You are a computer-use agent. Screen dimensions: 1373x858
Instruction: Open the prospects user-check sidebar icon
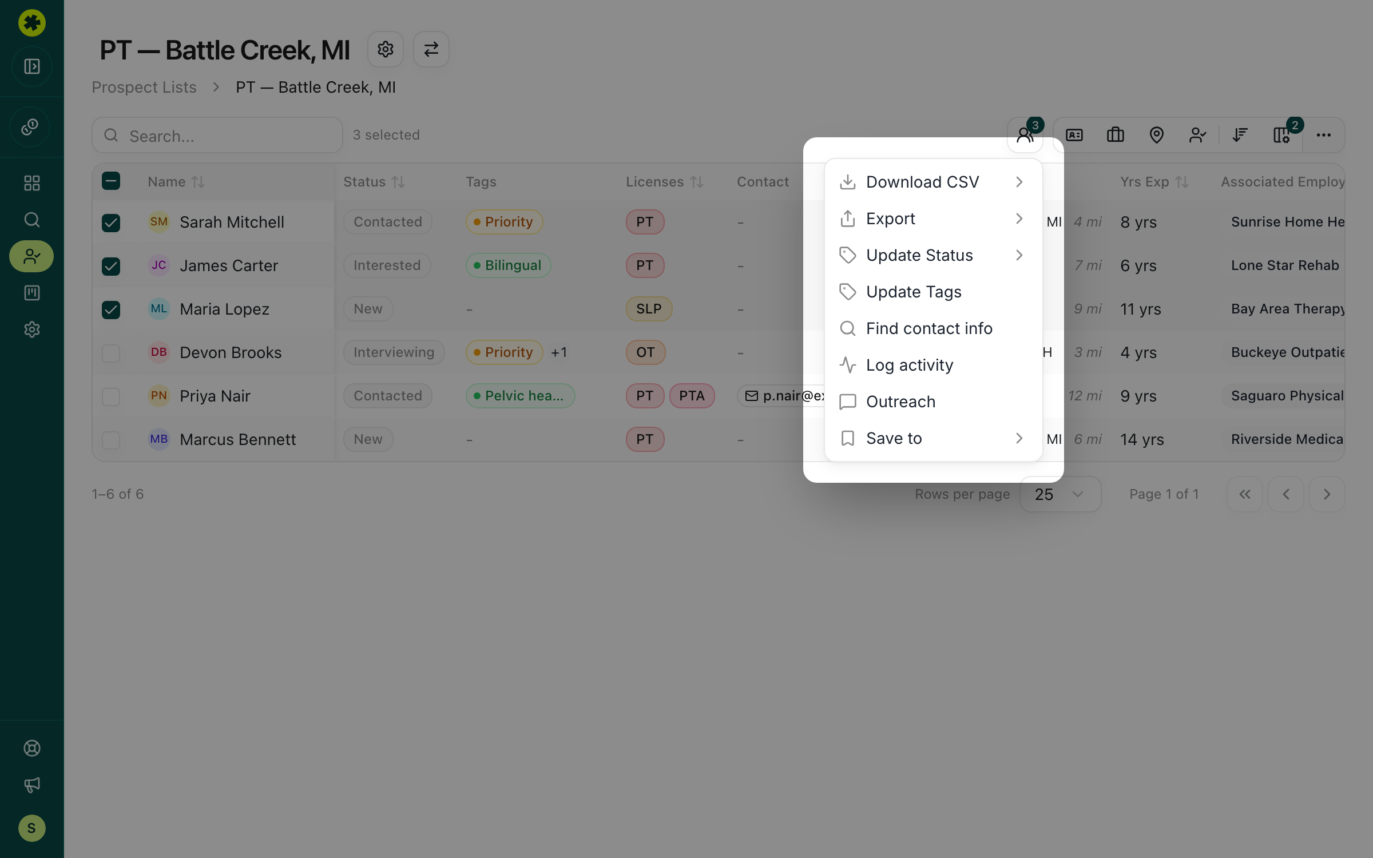coord(31,256)
